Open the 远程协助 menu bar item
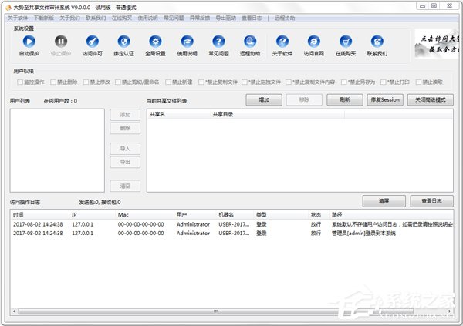Image resolution: width=463 pixels, height=326 pixels. (285, 18)
